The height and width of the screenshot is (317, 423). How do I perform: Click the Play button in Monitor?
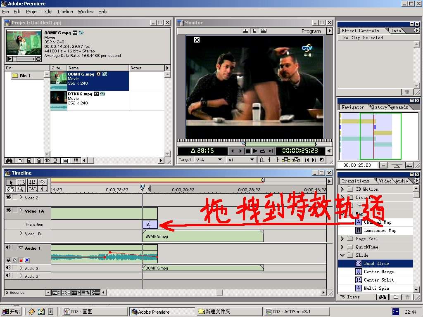pos(255,151)
